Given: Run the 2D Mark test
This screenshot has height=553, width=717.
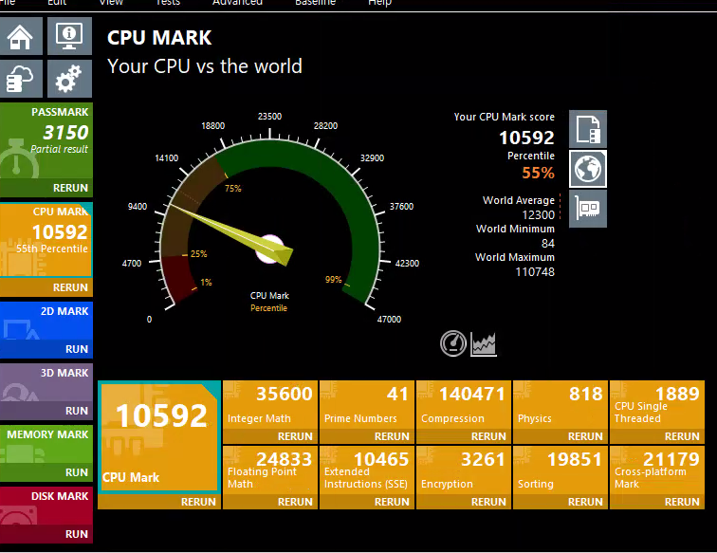Looking at the screenshot, I should 77,349.
